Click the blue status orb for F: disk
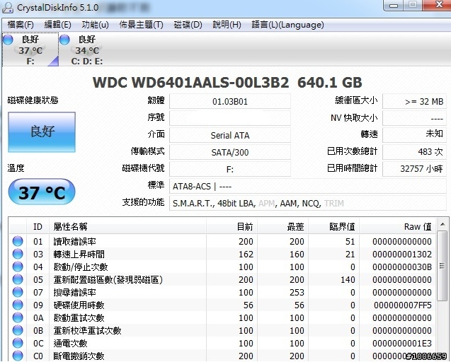This screenshot has height=362, width=451. pyautogui.click(x=8, y=40)
